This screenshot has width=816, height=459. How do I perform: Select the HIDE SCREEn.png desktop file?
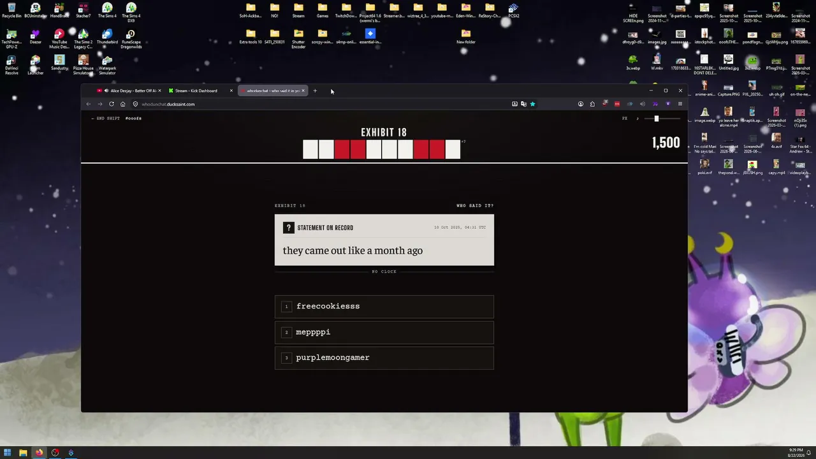point(633,13)
